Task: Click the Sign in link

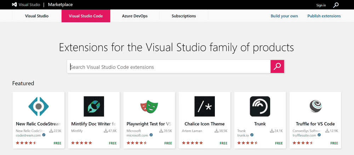Action: point(321,5)
